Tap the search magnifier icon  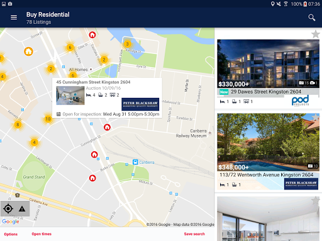click(312, 18)
